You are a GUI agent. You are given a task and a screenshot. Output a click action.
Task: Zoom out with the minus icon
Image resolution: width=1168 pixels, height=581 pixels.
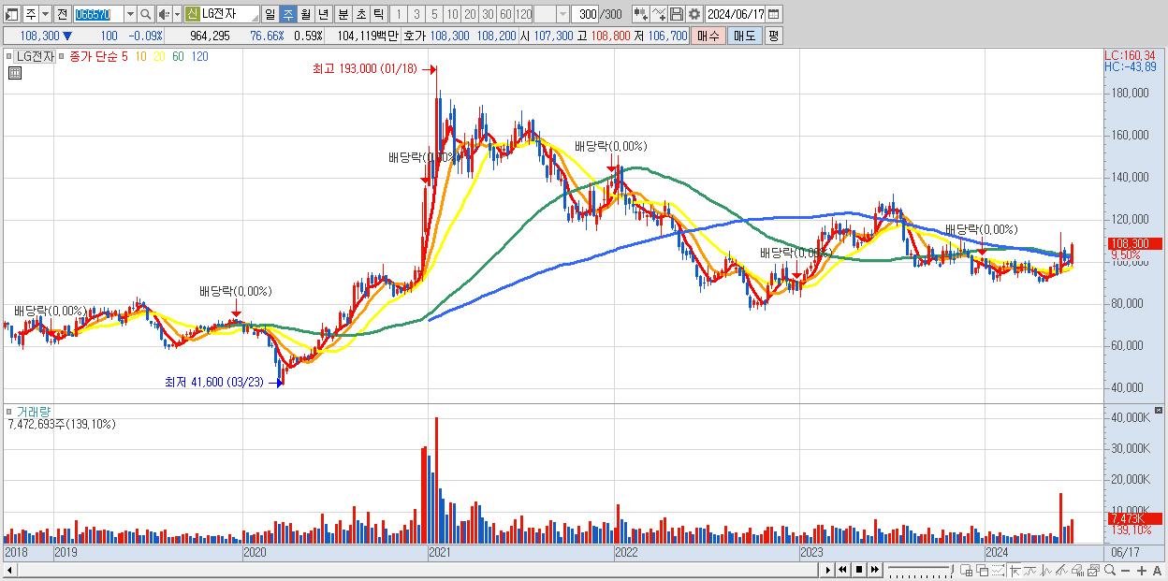point(1125,571)
